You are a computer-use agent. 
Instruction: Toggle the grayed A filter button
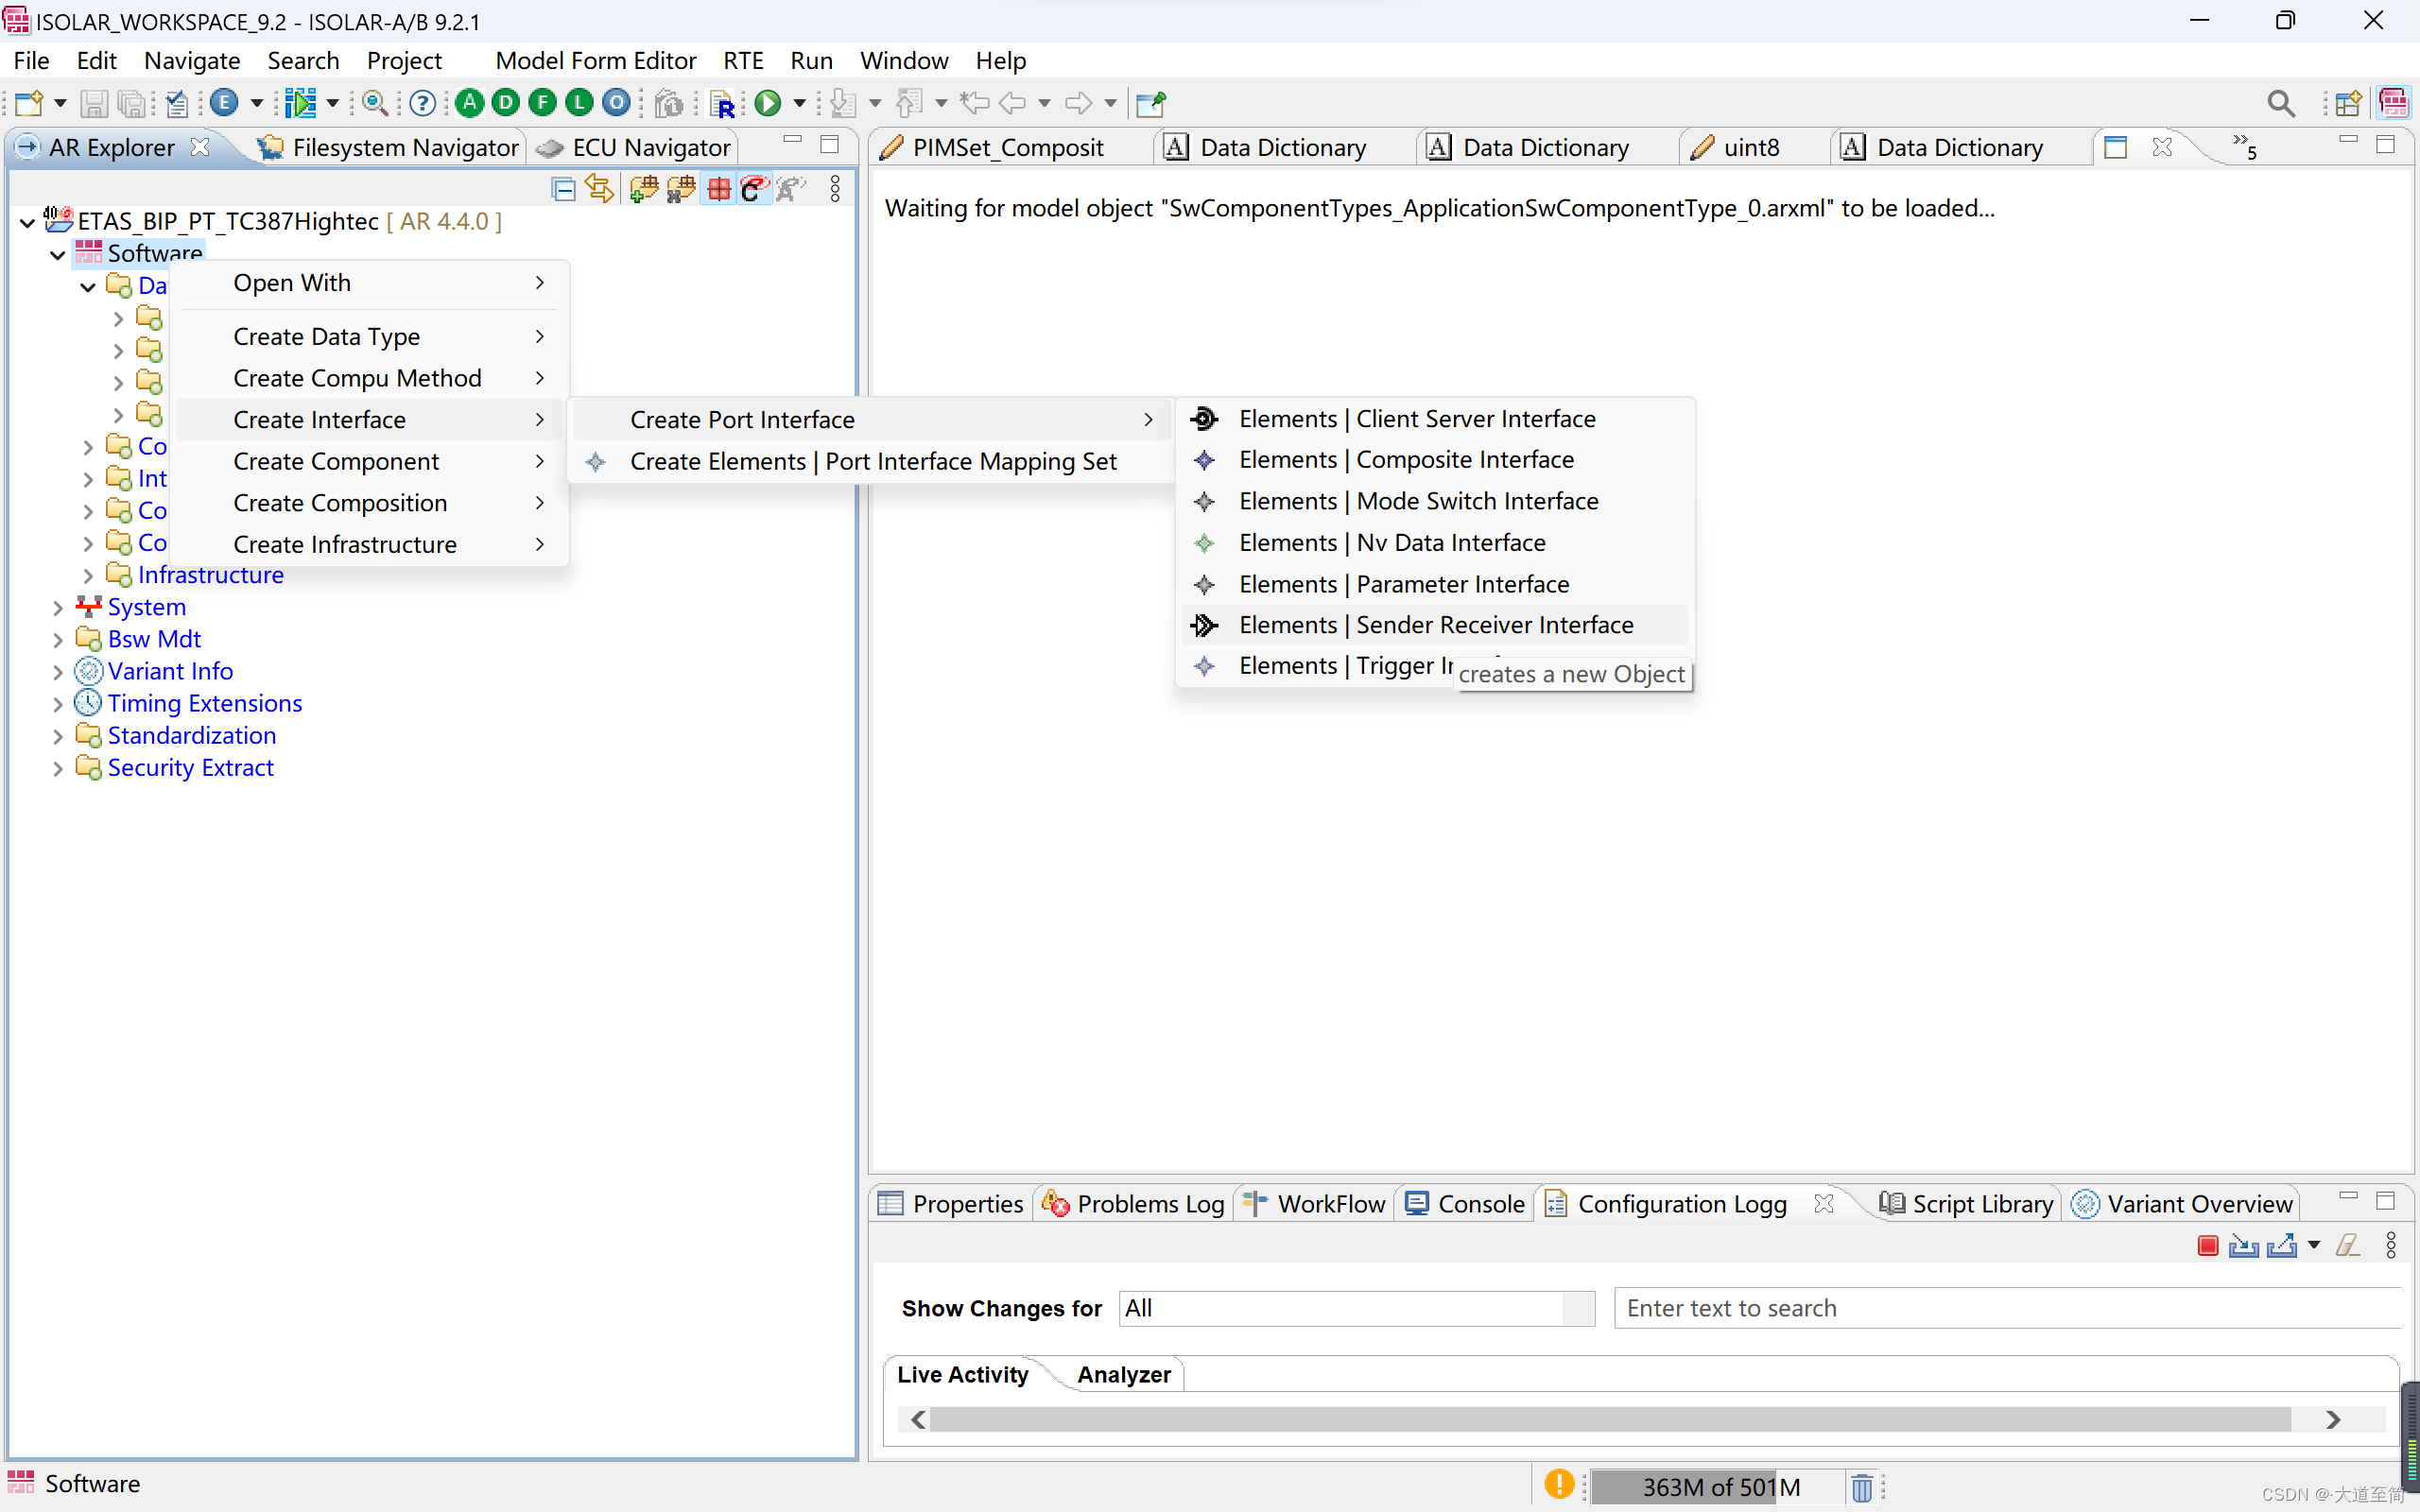coord(790,188)
